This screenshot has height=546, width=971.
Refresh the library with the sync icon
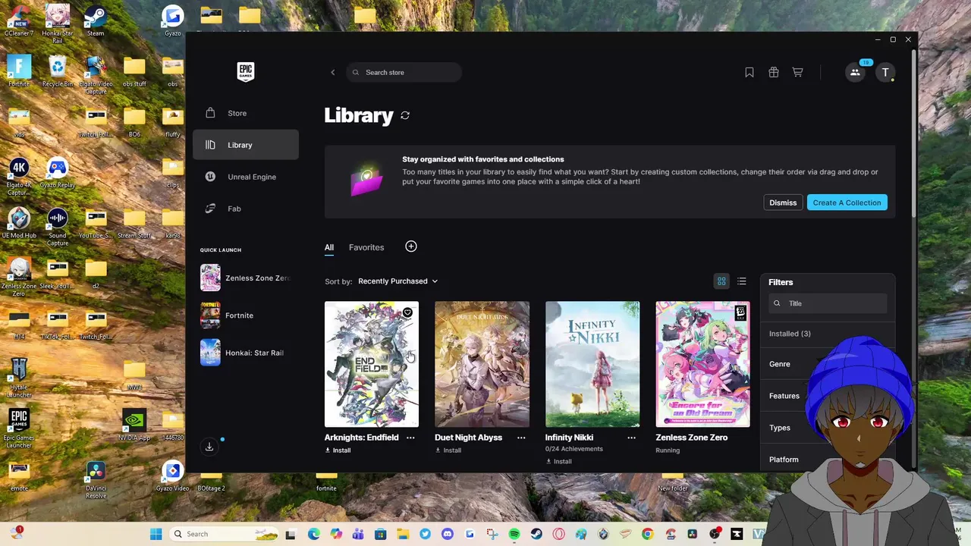(405, 115)
